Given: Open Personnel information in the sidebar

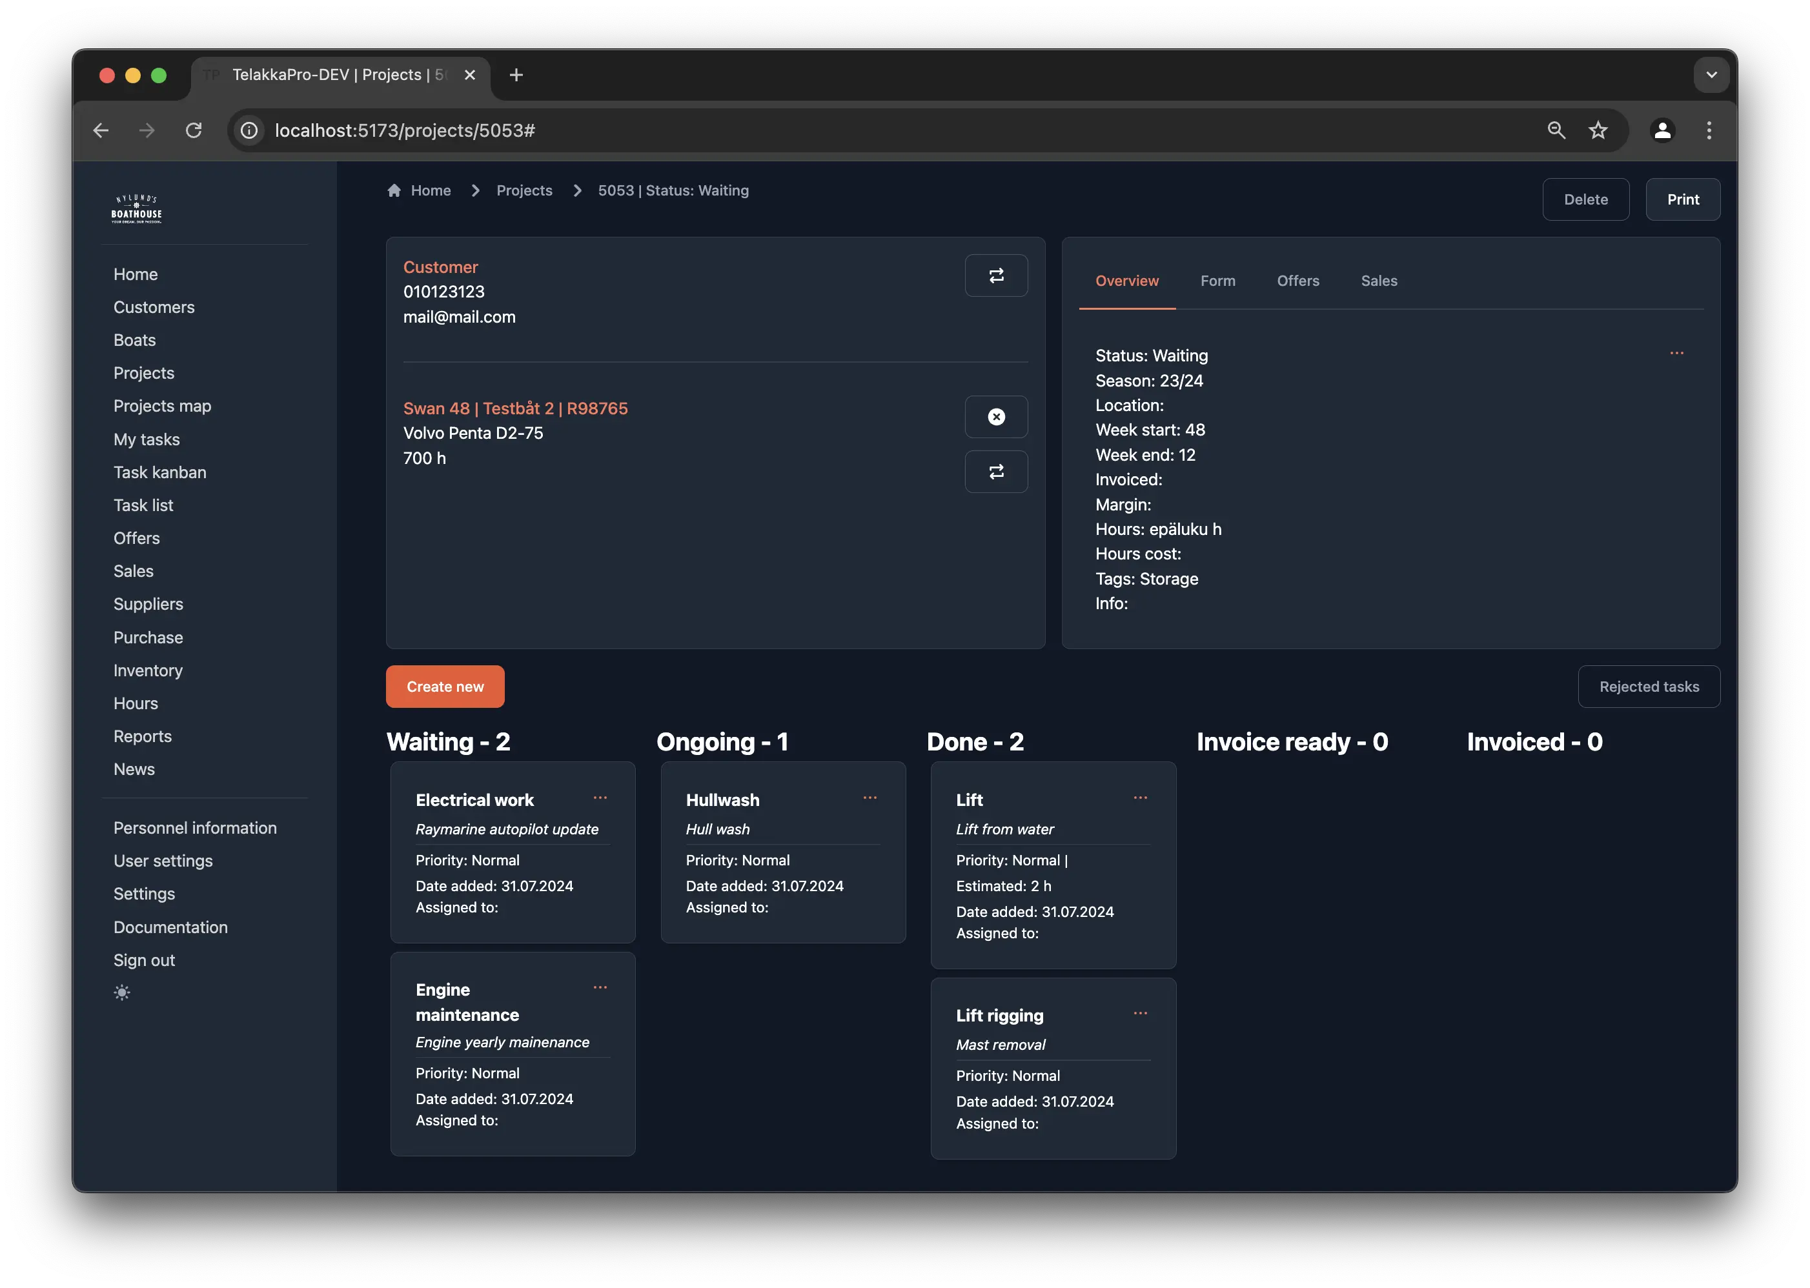Looking at the screenshot, I should 195,828.
